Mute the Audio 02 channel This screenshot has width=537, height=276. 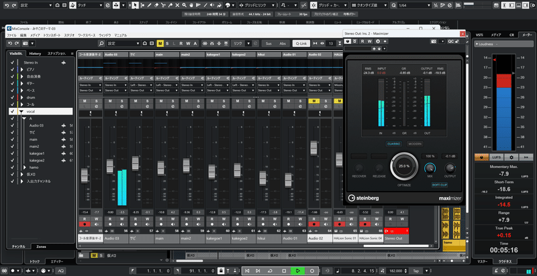pos(313,101)
